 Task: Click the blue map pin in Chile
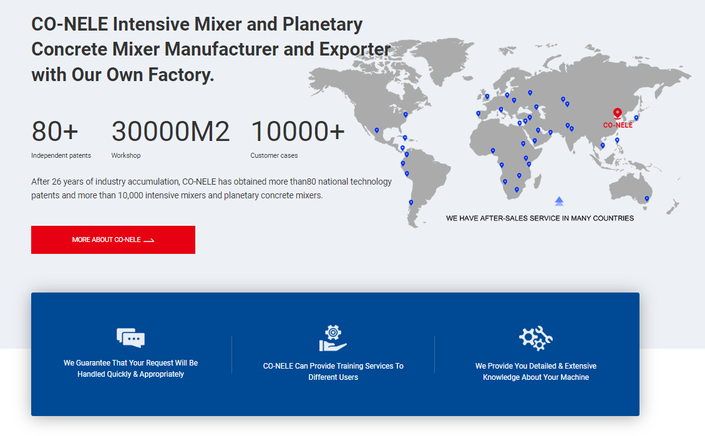click(411, 202)
